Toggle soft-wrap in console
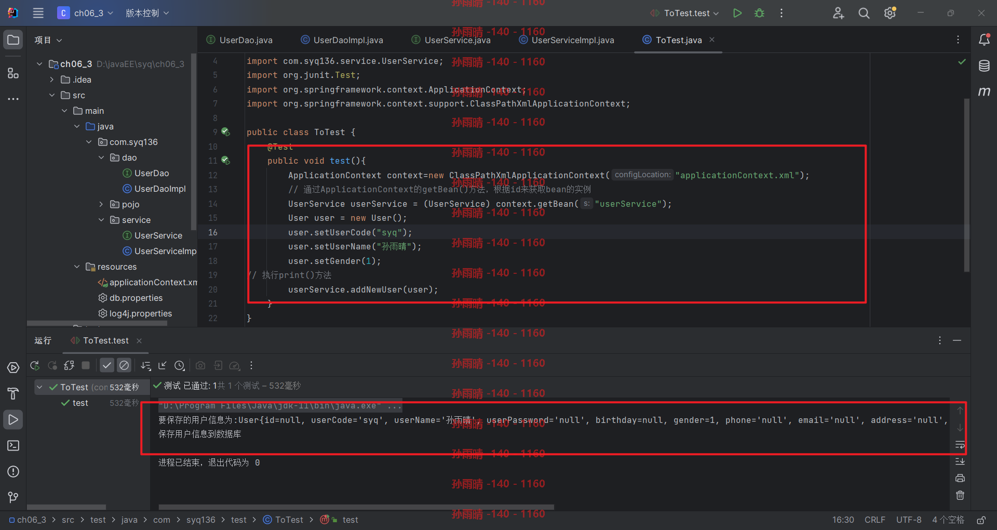This screenshot has height=530, width=997. (x=960, y=445)
